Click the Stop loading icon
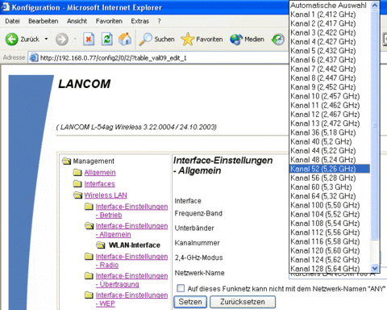387x310 pixels. pyautogui.click(x=89, y=40)
